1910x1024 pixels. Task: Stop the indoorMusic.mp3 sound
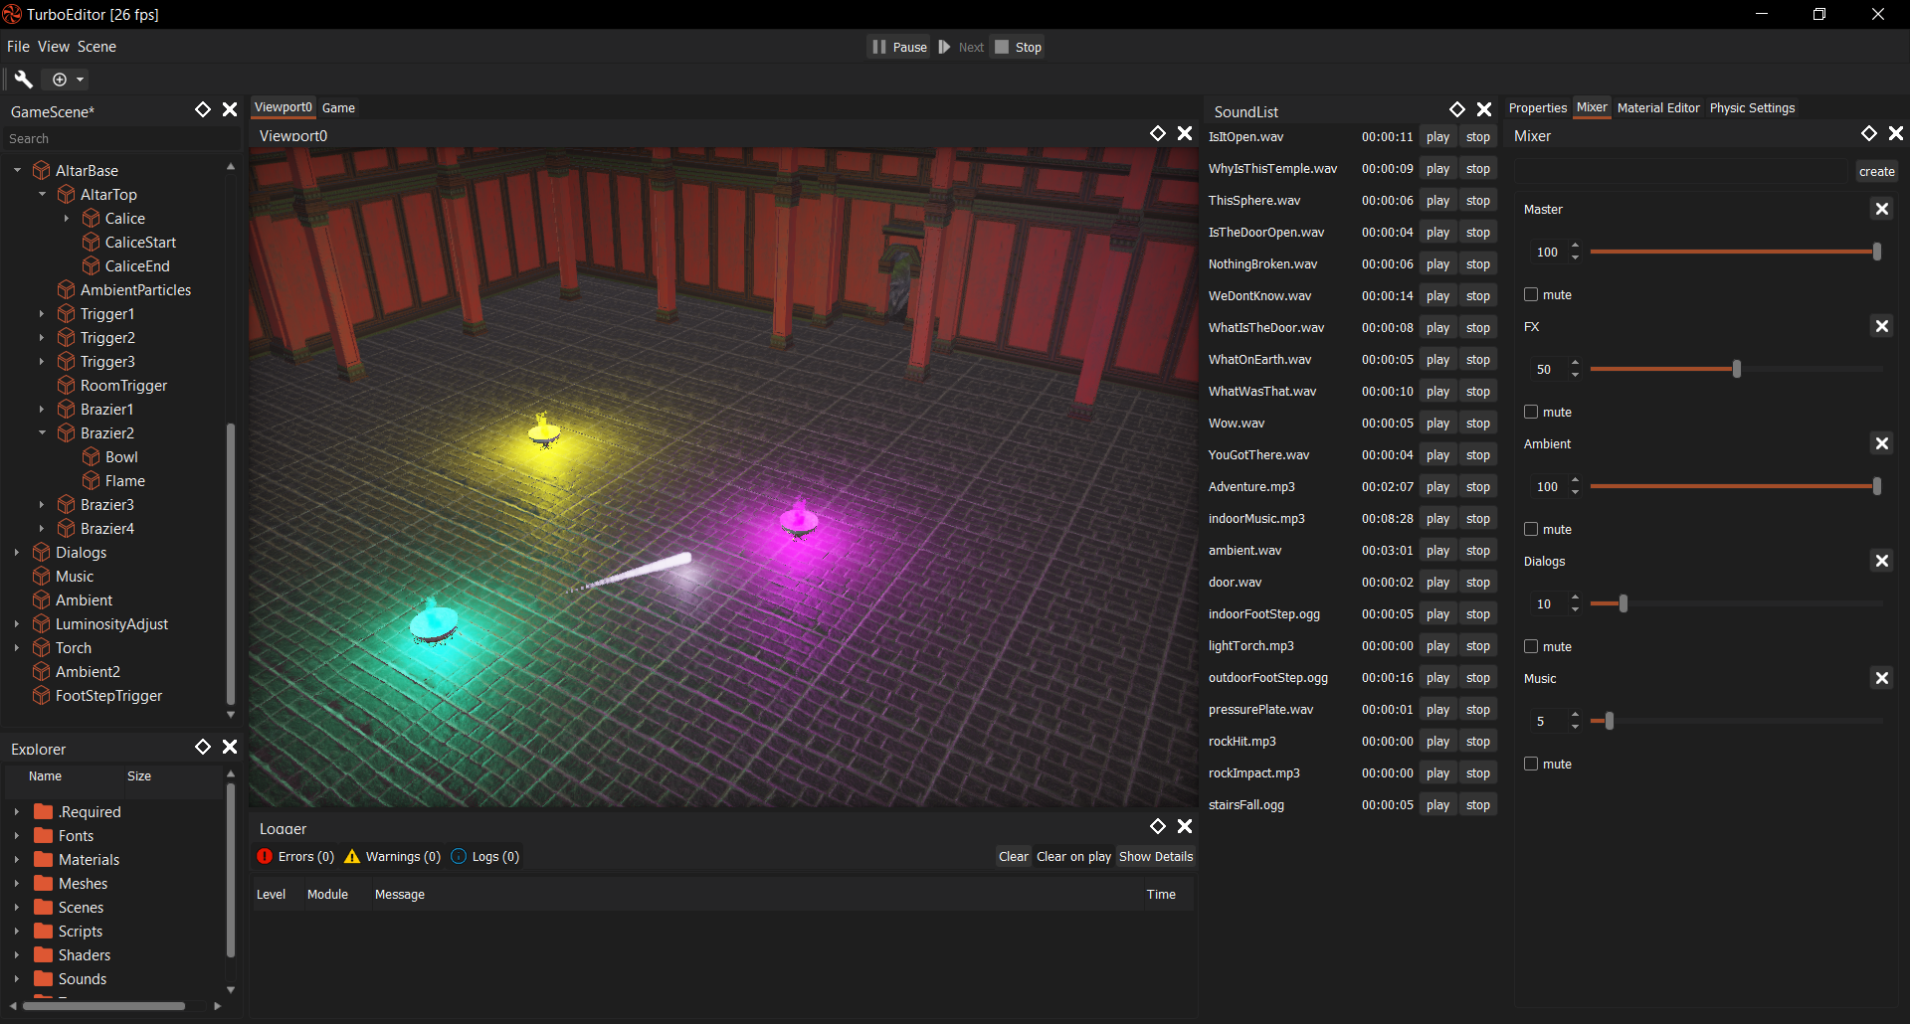click(1478, 519)
